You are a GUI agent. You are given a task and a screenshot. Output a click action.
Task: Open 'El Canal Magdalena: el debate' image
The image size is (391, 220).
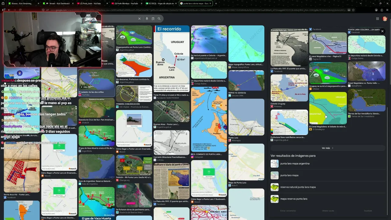pyautogui.click(x=328, y=108)
